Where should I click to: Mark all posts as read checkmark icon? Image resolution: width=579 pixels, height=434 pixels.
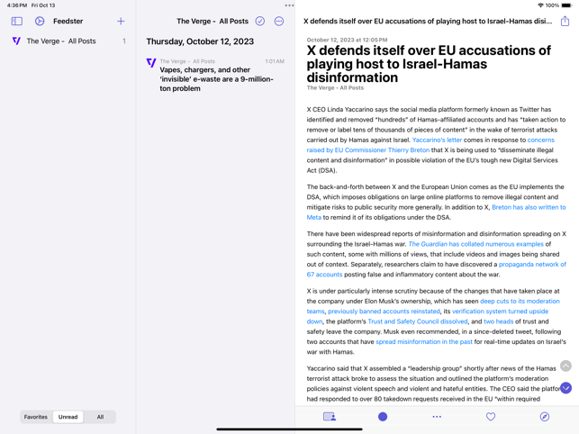click(260, 21)
